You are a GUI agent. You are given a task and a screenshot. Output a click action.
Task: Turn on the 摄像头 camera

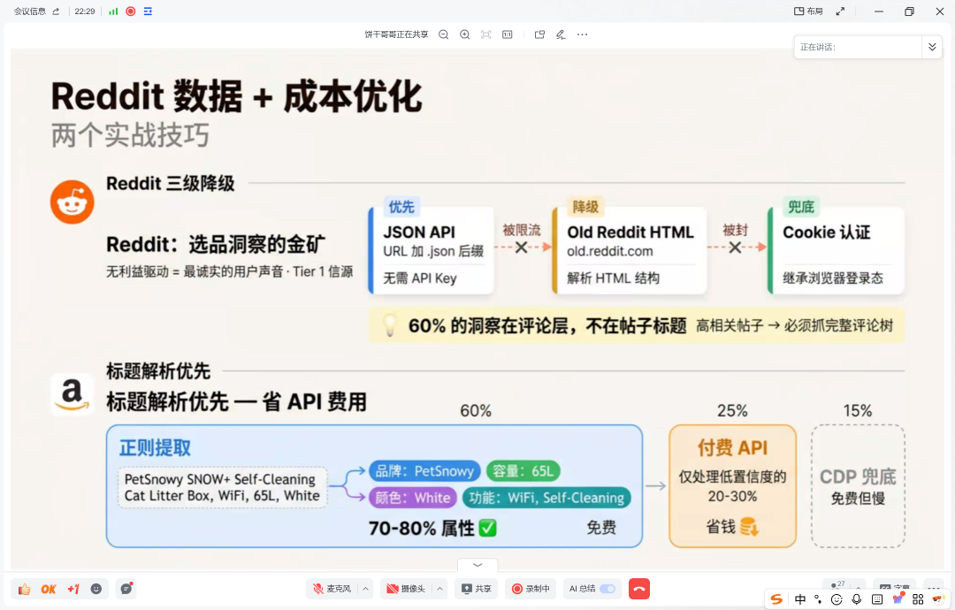pos(406,589)
